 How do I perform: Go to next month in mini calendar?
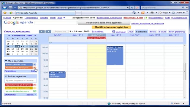(35, 35)
